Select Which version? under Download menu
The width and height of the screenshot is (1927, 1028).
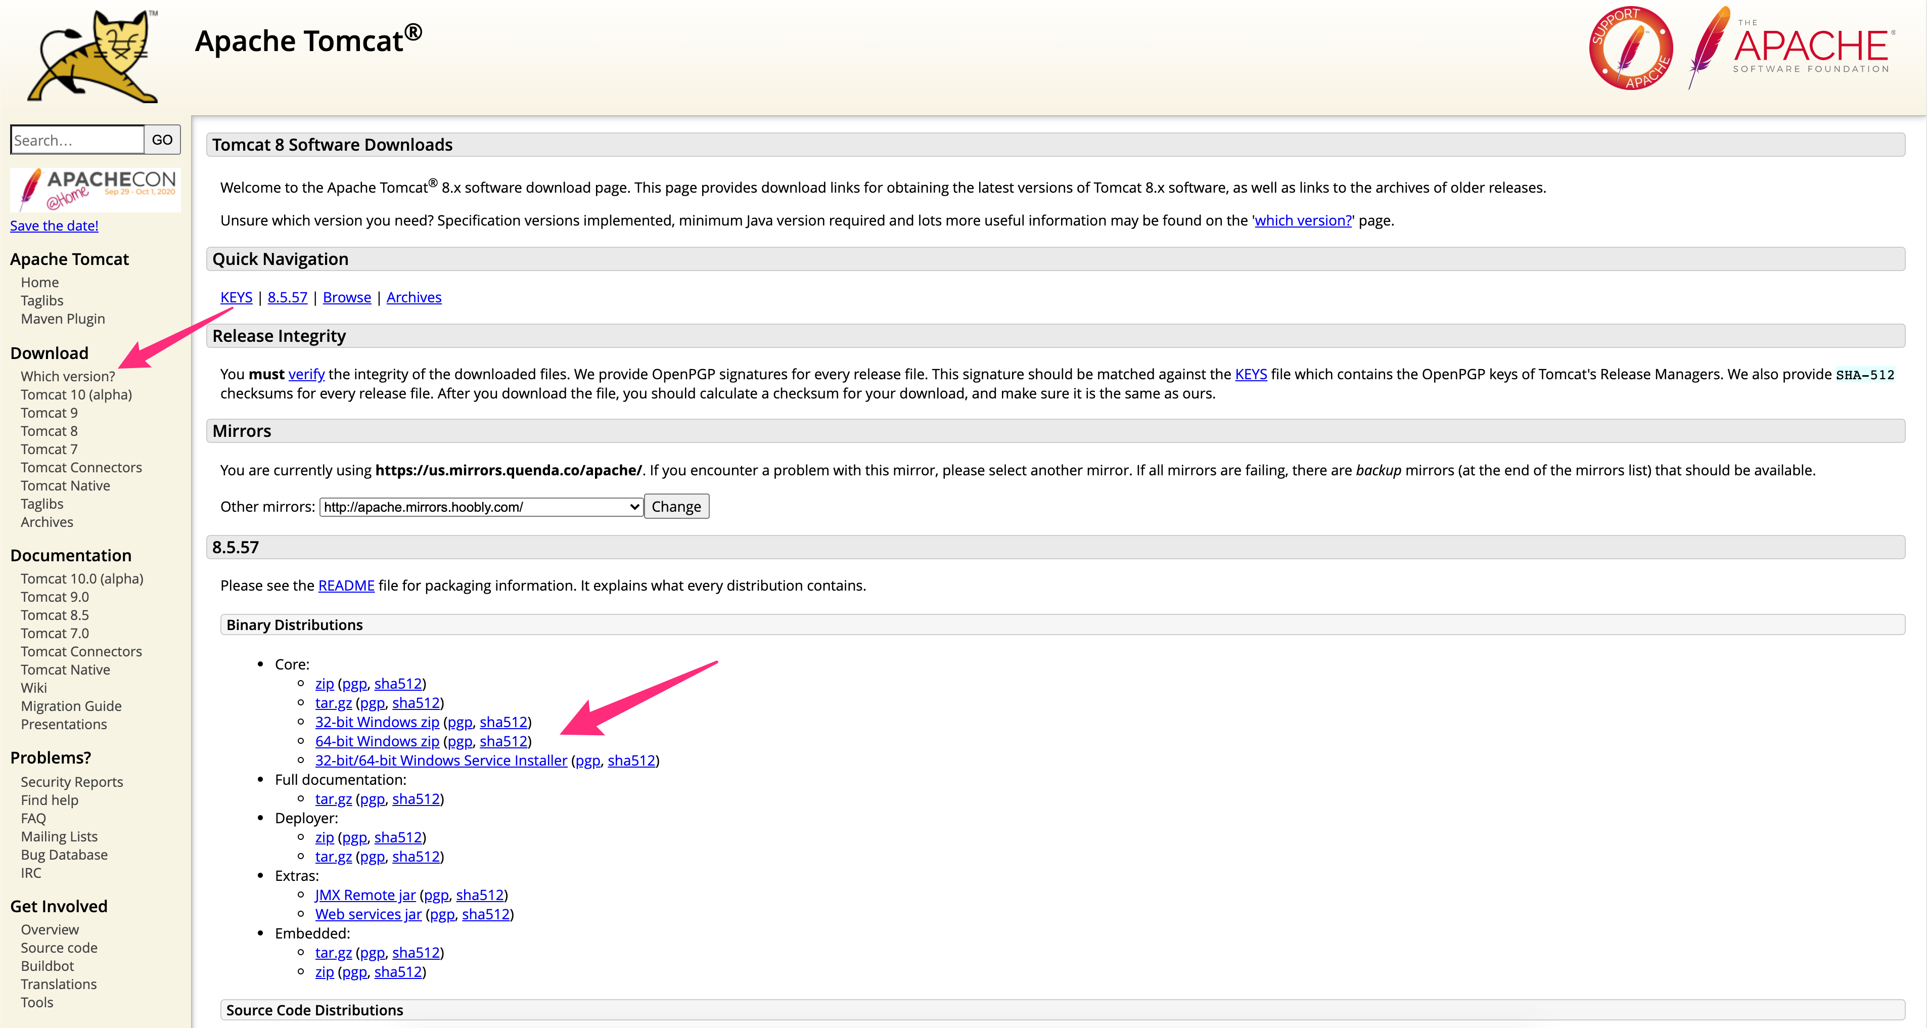(69, 375)
